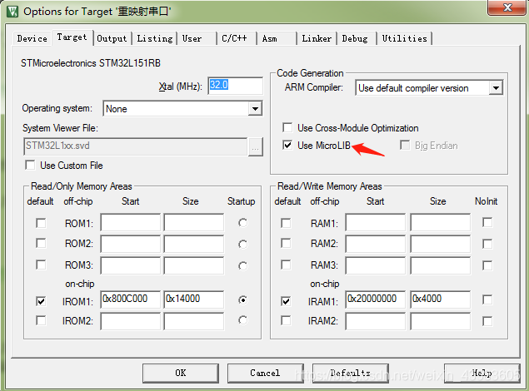The width and height of the screenshot is (529, 391).
Task: Click the Defaults button
Action: point(350,374)
